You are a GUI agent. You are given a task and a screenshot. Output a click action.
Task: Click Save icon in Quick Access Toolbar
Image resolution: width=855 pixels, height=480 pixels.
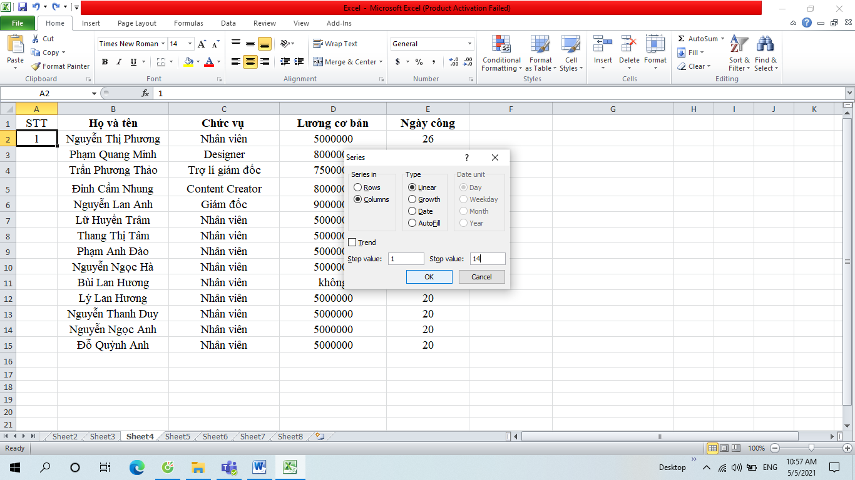[x=23, y=7]
